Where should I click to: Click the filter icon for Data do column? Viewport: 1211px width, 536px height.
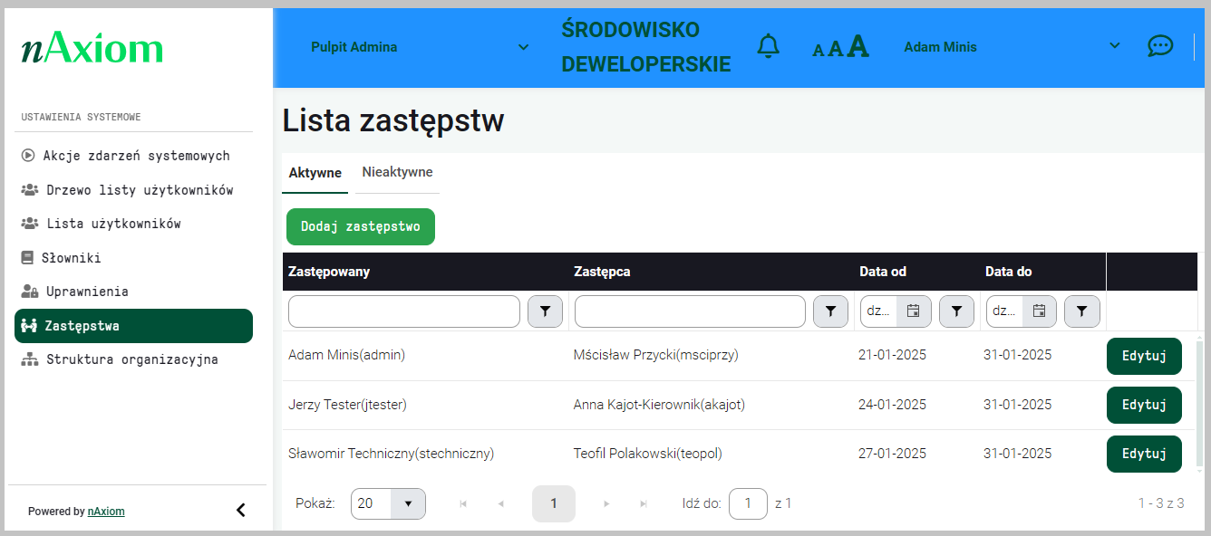(1081, 311)
